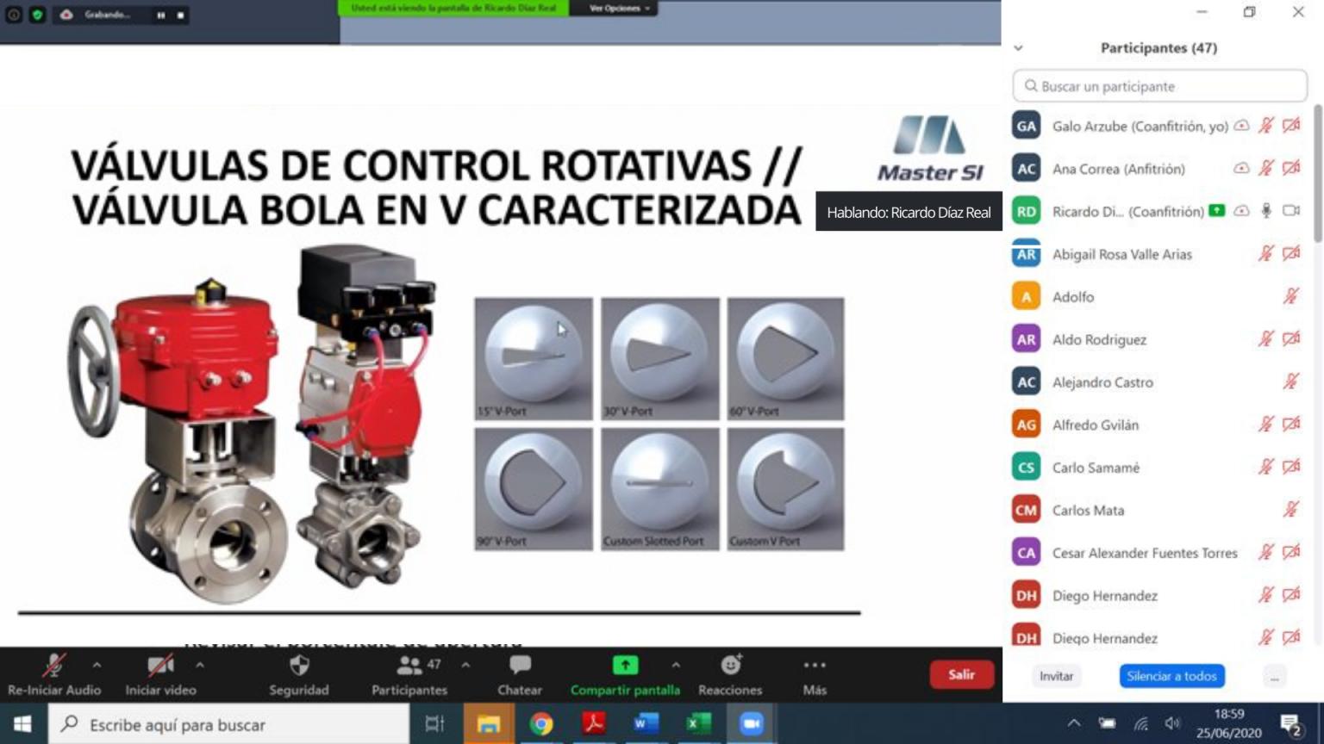
Task: Click the encryption shield info icon
Action: [37, 15]
